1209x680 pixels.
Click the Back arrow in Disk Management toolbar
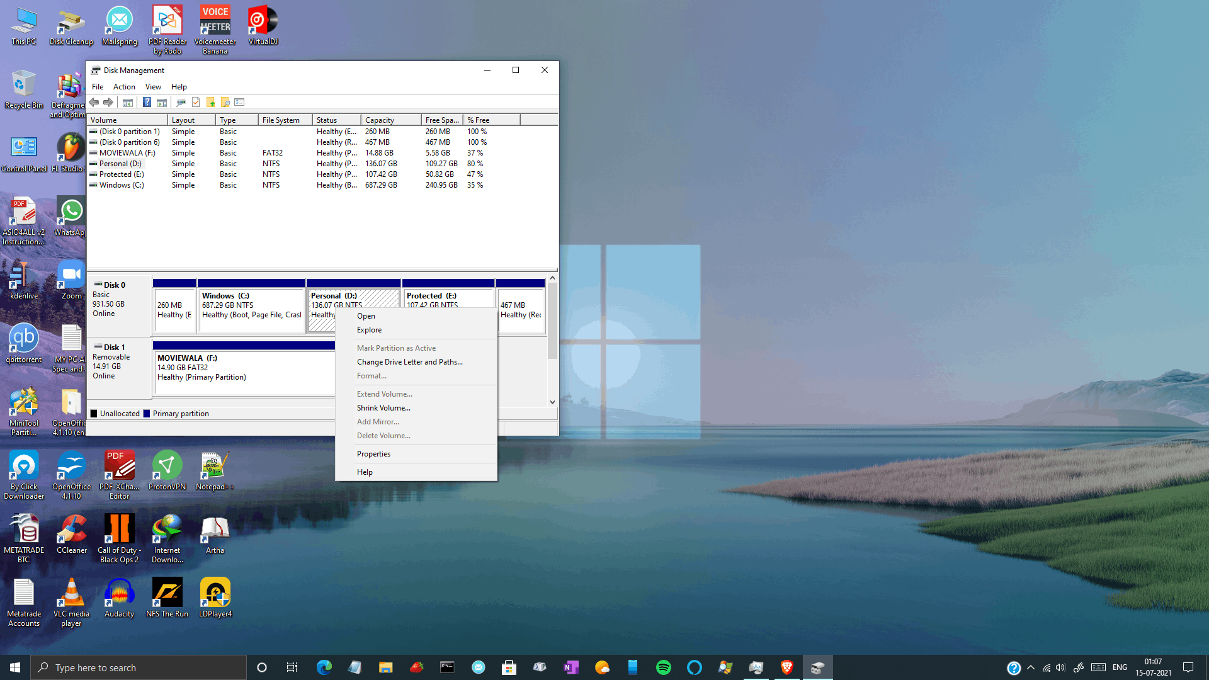pos(94,102)
